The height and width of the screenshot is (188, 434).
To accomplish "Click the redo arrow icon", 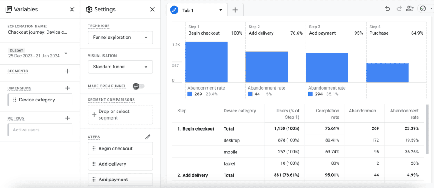I will [399, 8].
